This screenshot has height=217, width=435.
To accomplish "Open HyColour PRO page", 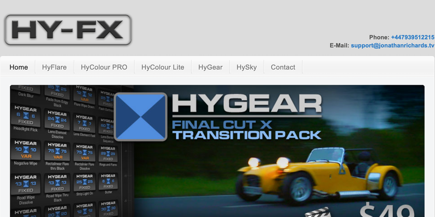I will (x=104, y=67).
